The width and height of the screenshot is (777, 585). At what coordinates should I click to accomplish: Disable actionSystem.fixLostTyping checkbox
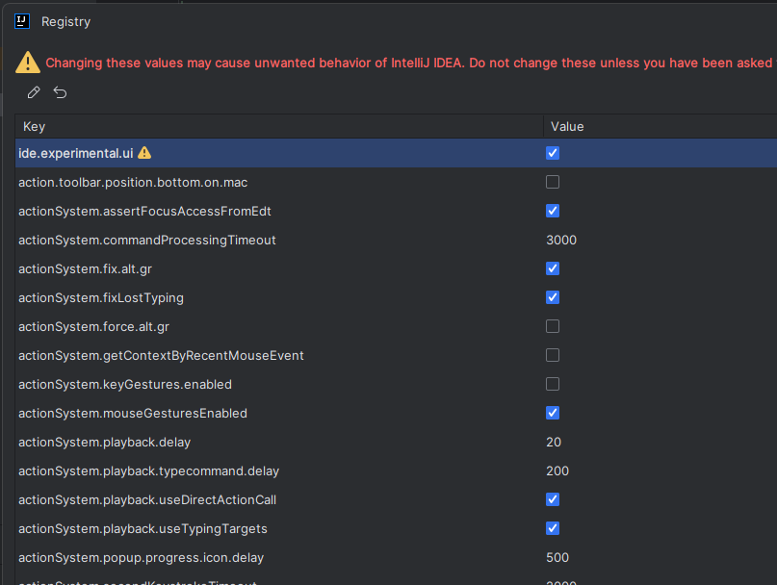click(x=553, y=297)
